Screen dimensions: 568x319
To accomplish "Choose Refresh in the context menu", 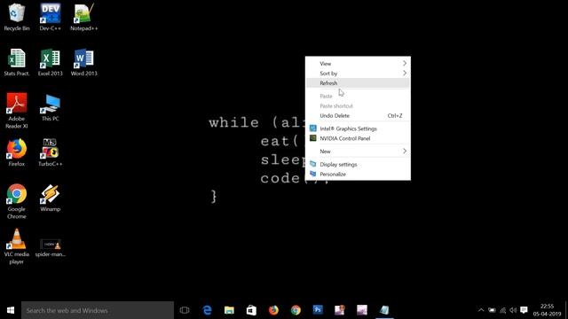I will point(358,83).
